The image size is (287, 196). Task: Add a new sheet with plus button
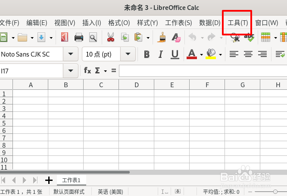49,180
